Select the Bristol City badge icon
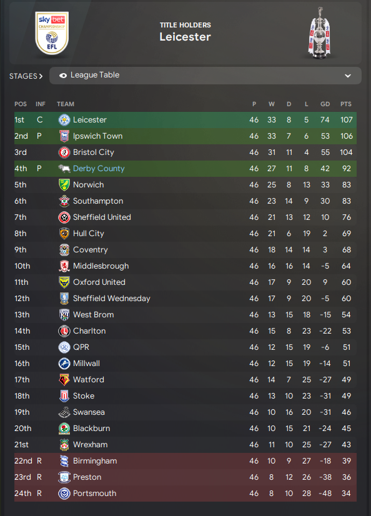Screen dimensions: 371x516 click(64, 152)
